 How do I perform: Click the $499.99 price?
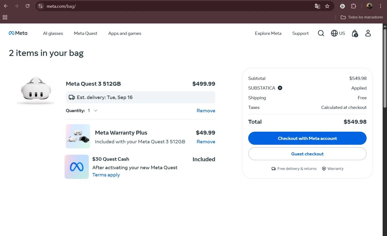coord(204,84)
